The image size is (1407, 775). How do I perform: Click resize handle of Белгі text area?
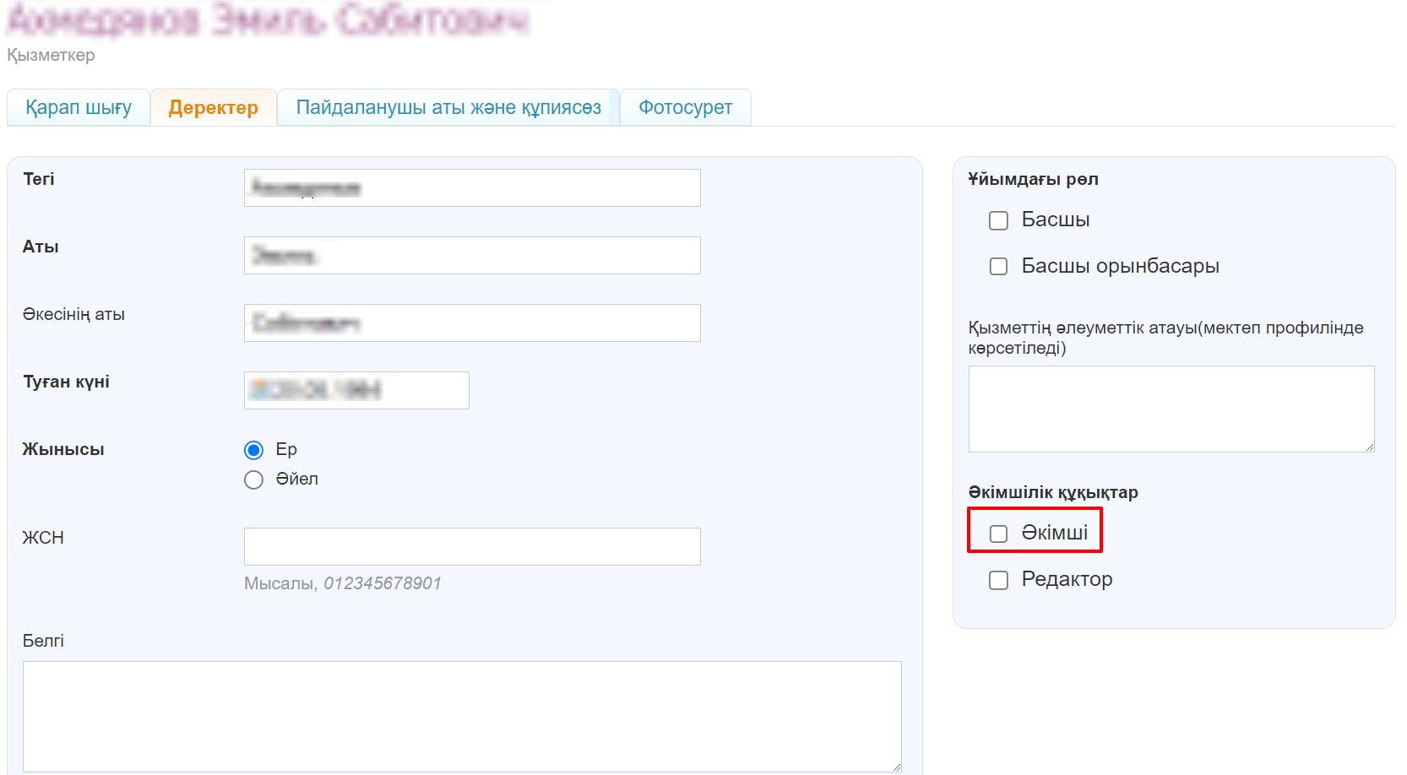(896, 767)
